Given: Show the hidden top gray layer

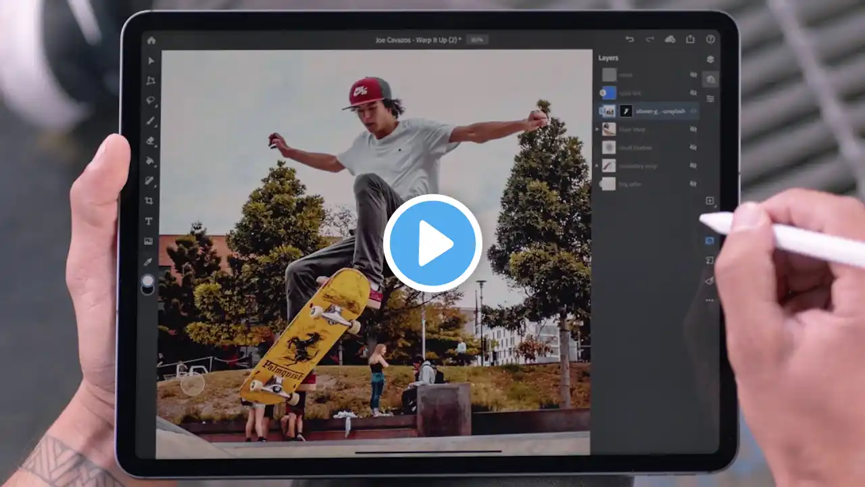Looking at the screenshot, I should 693,75.
